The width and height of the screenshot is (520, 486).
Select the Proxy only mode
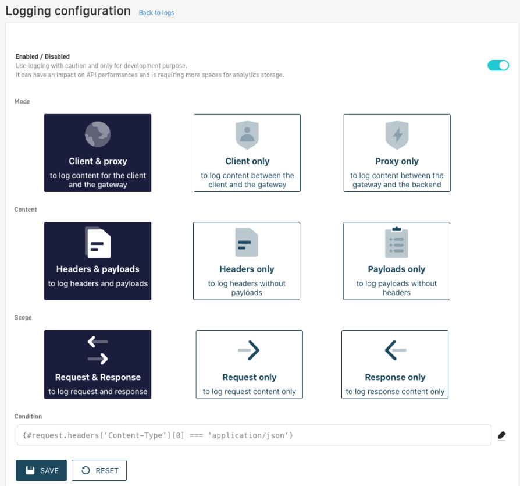click(397, 153)
